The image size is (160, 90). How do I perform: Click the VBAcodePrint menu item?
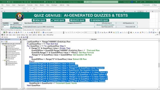[50, 35]
